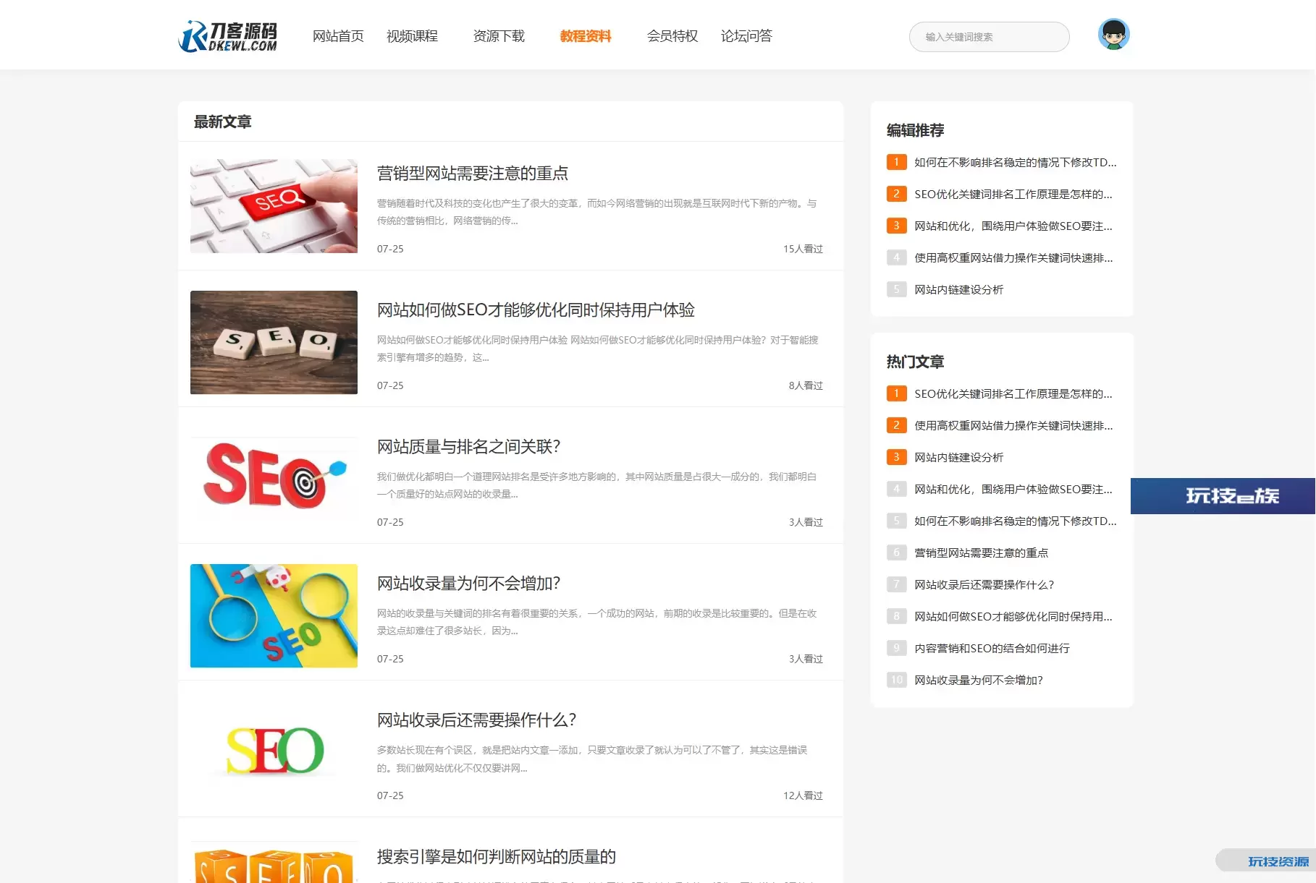
Task: Open 会员特权 menu item
Action: click(x=672, y=36)
